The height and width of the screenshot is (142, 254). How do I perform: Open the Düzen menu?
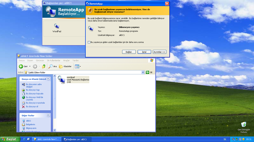tap(30, 61)
